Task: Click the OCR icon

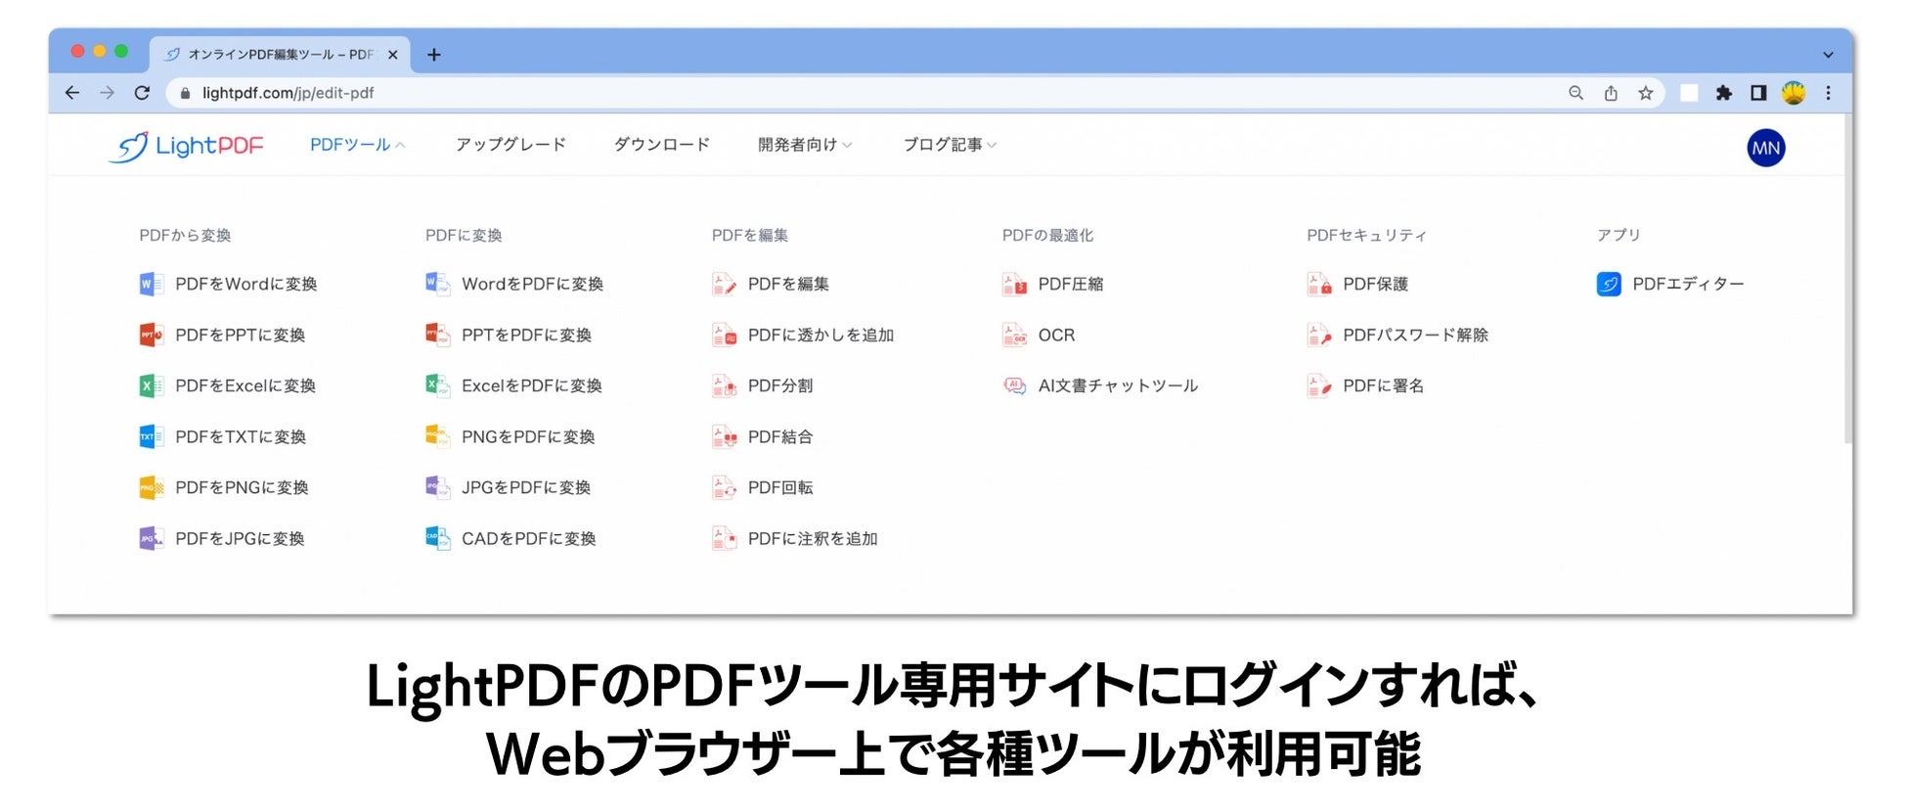Action: click(x=1014, y=336)
